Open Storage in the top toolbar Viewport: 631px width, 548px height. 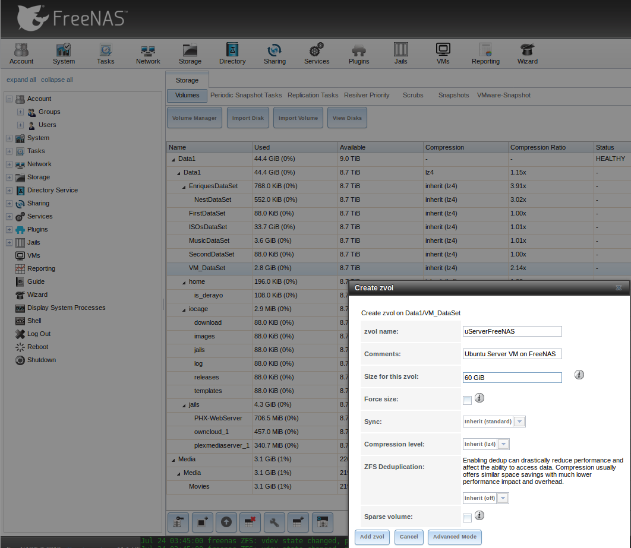(190, 54)
